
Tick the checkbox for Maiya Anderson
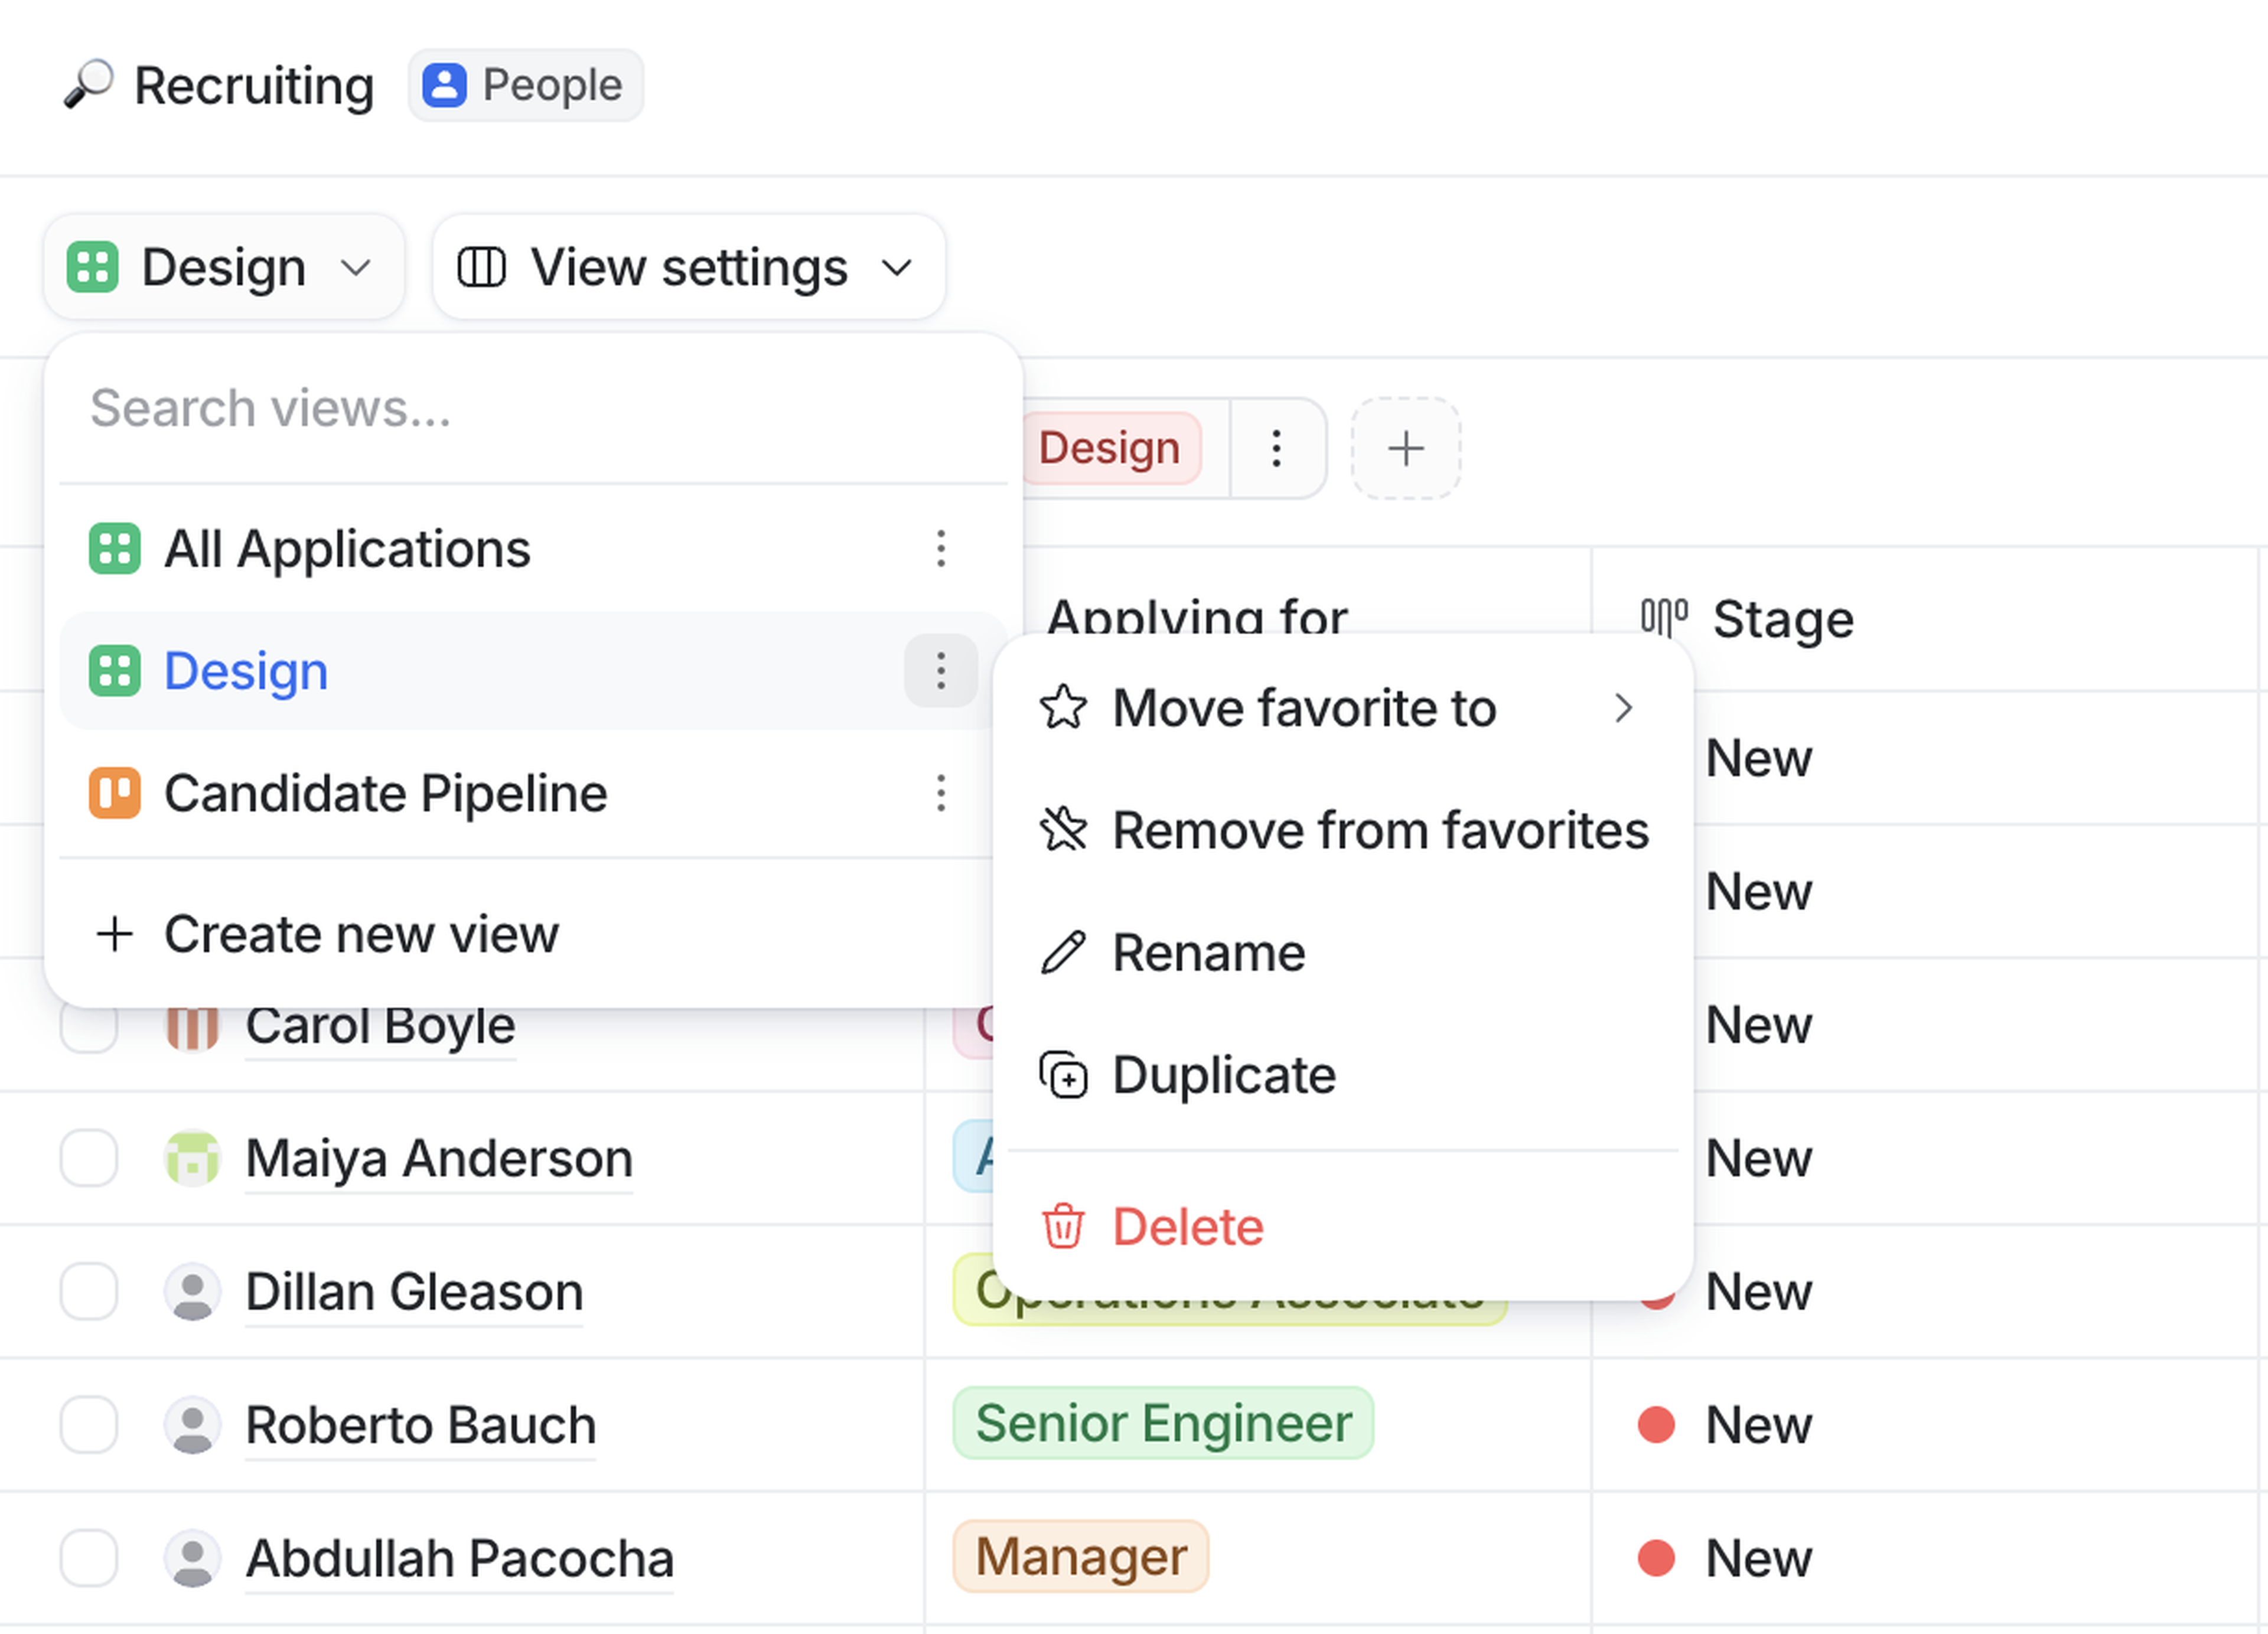pyautogui.click(x=89, y=1158)
